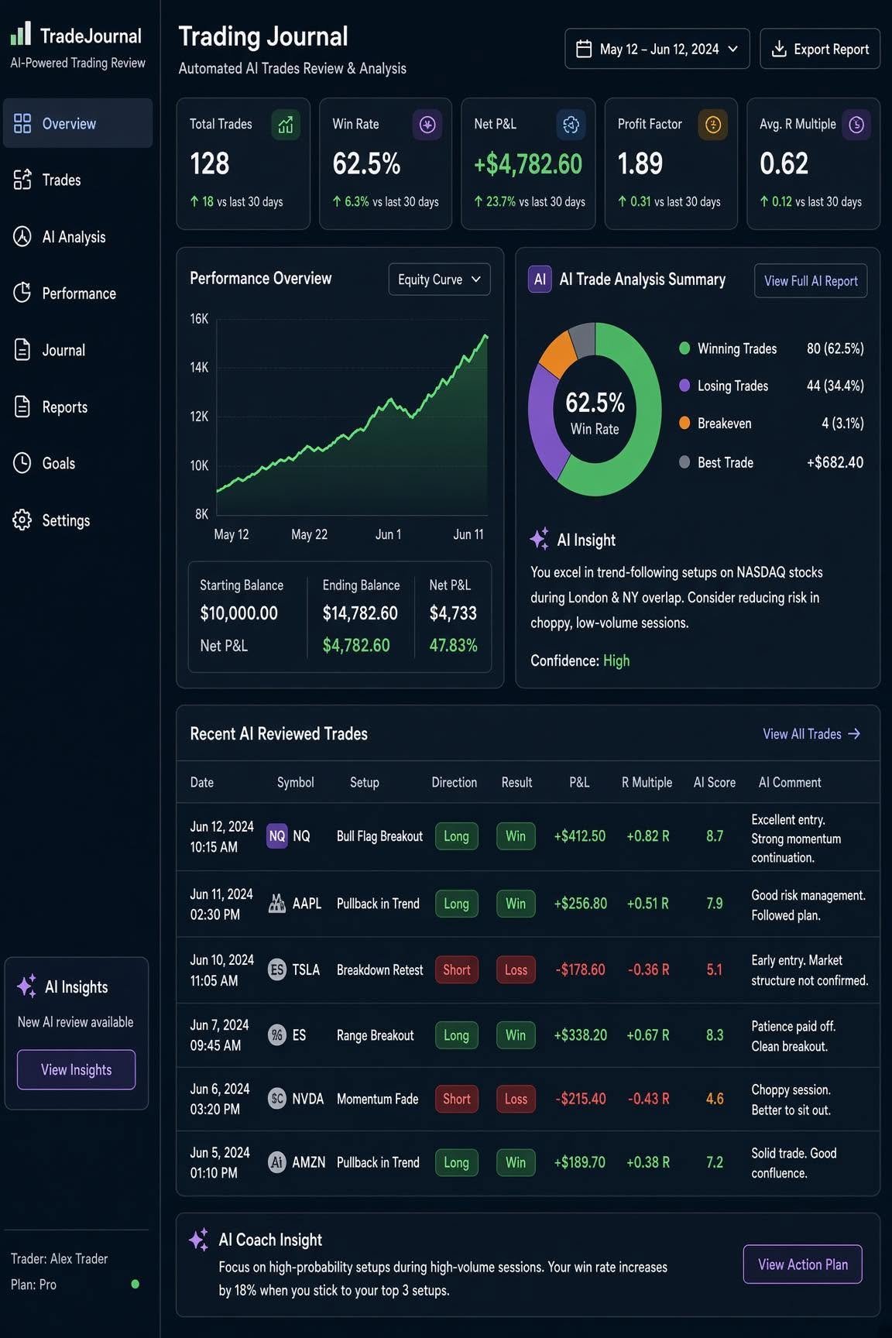The image size is (892, 1338).
Task: Click the calendar icon in date picker
Action: coord(585,49)
